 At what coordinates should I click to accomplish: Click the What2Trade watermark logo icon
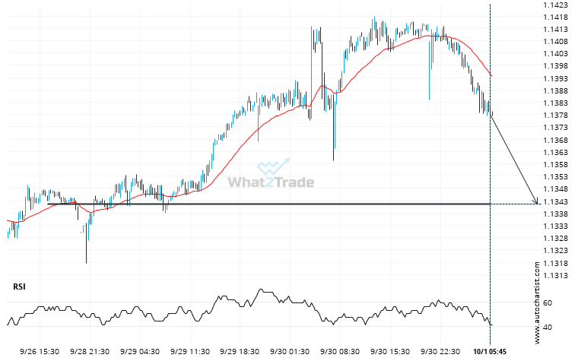click(272, 167)
